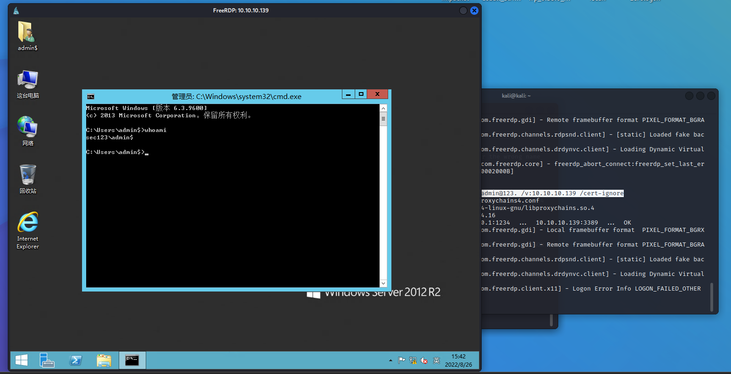Open the cmd window system menu icon
This screenshot has height=374, width=731.
91,96
